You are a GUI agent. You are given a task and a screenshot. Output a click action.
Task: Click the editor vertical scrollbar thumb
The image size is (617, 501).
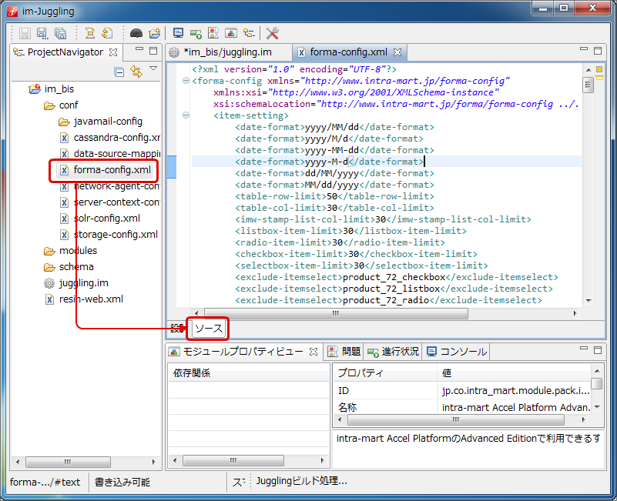click(x=588, y=84)
